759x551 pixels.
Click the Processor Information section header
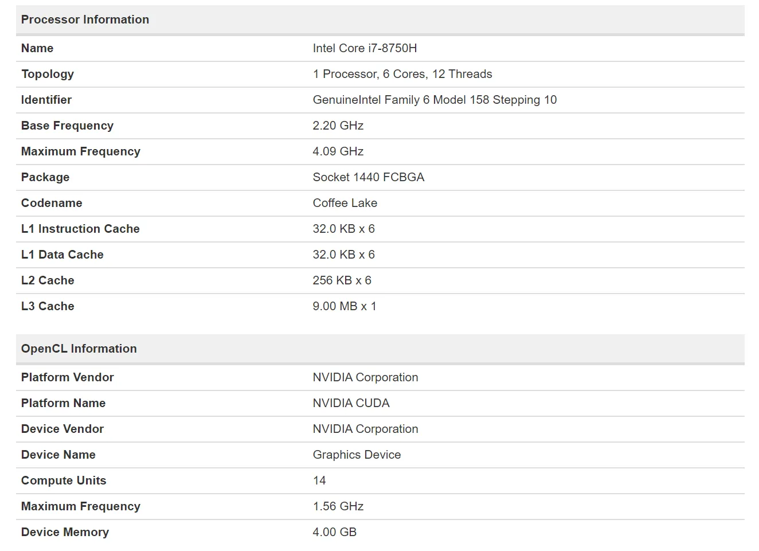[84, 19]
